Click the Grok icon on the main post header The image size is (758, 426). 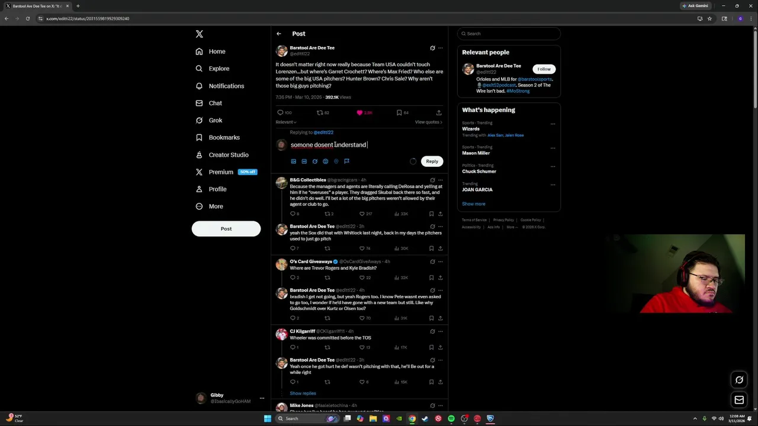coord(432,48)
